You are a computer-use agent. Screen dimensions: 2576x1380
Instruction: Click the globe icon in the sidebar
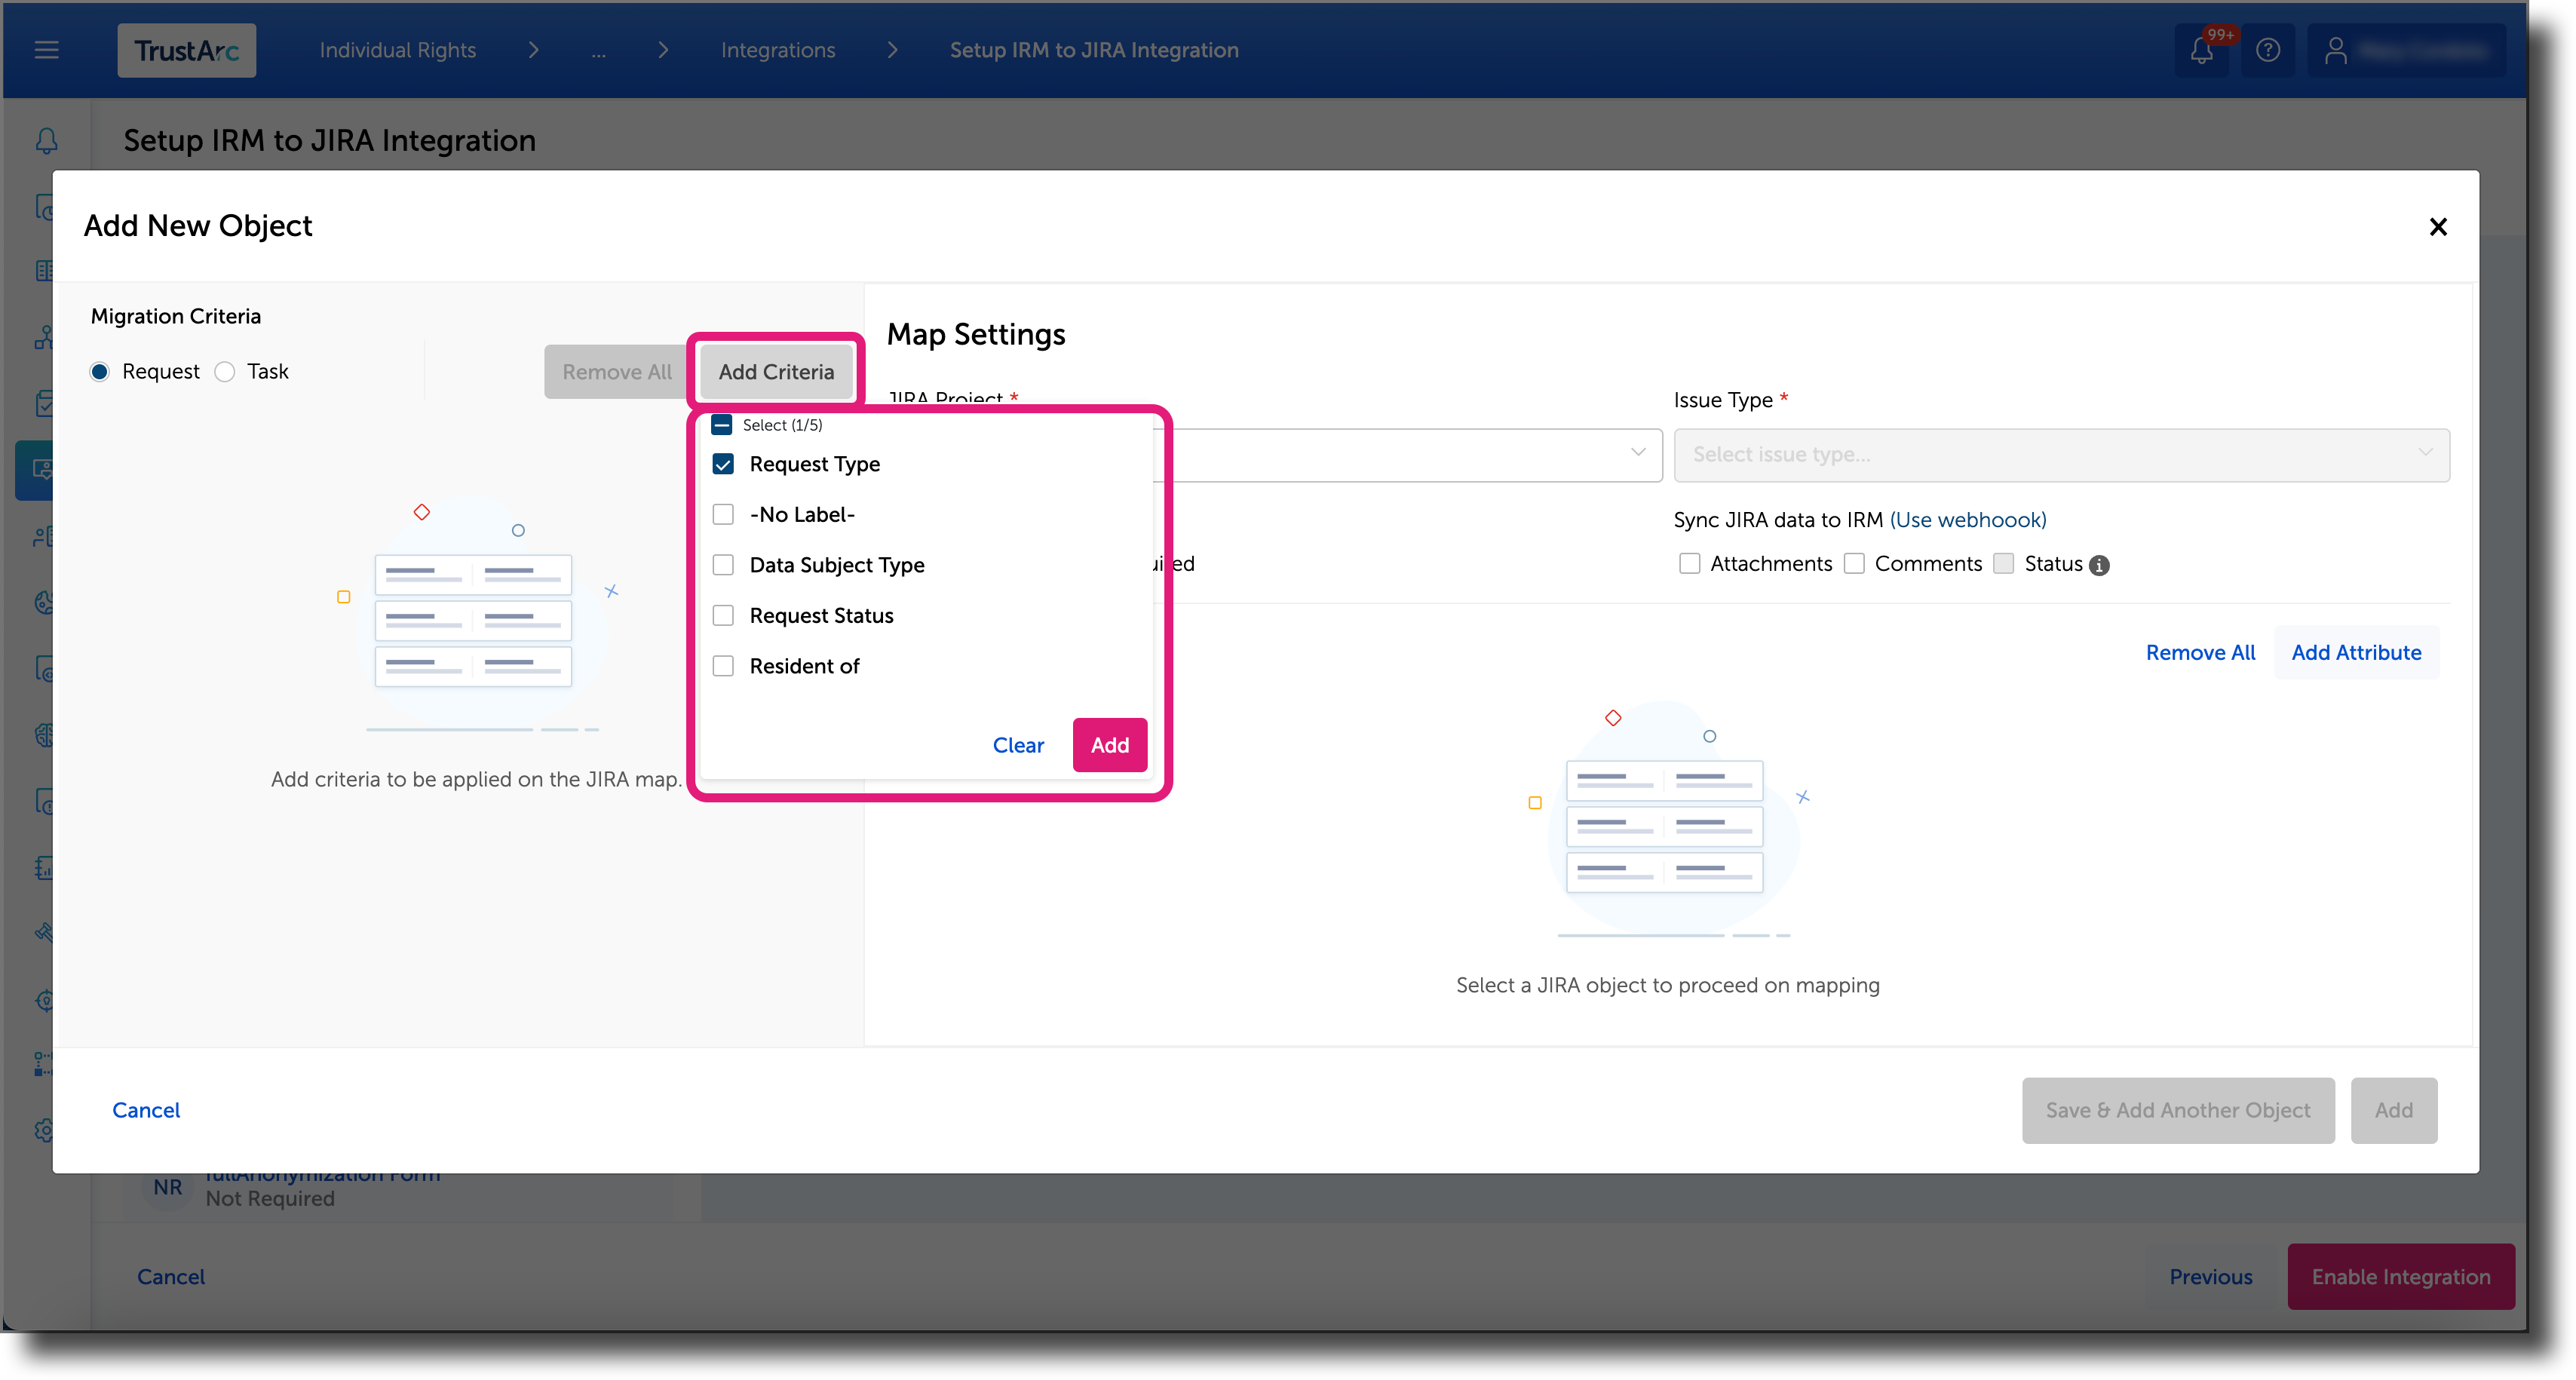click(44, 602)
